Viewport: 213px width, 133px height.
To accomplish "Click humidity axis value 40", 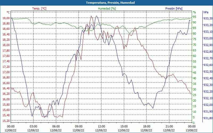I will [195, 78].
